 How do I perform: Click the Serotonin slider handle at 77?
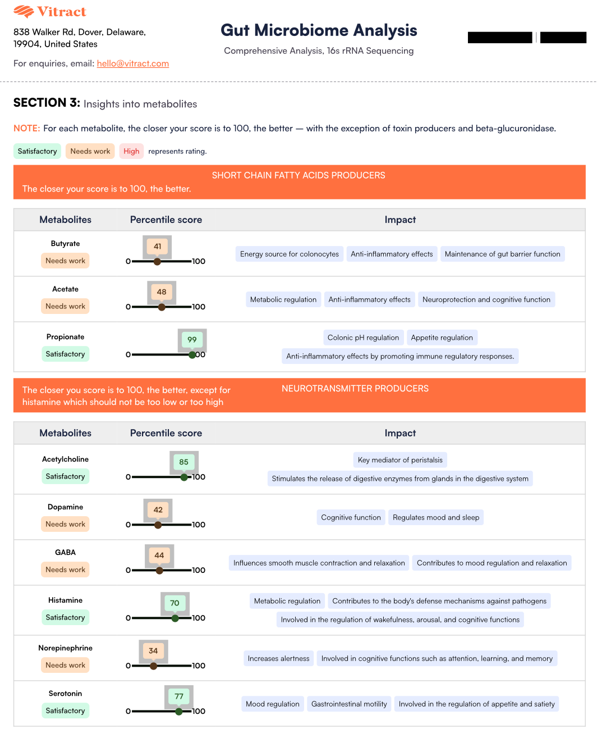coord(178,711)
